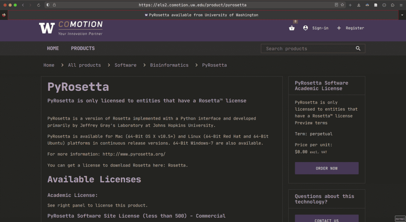406x222 pixels.
Task: Open the browser hamburger menu
Action: click(401, 5)
